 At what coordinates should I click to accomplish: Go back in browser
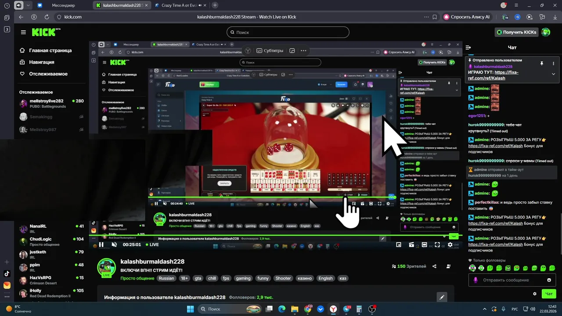tap(21, 17)
